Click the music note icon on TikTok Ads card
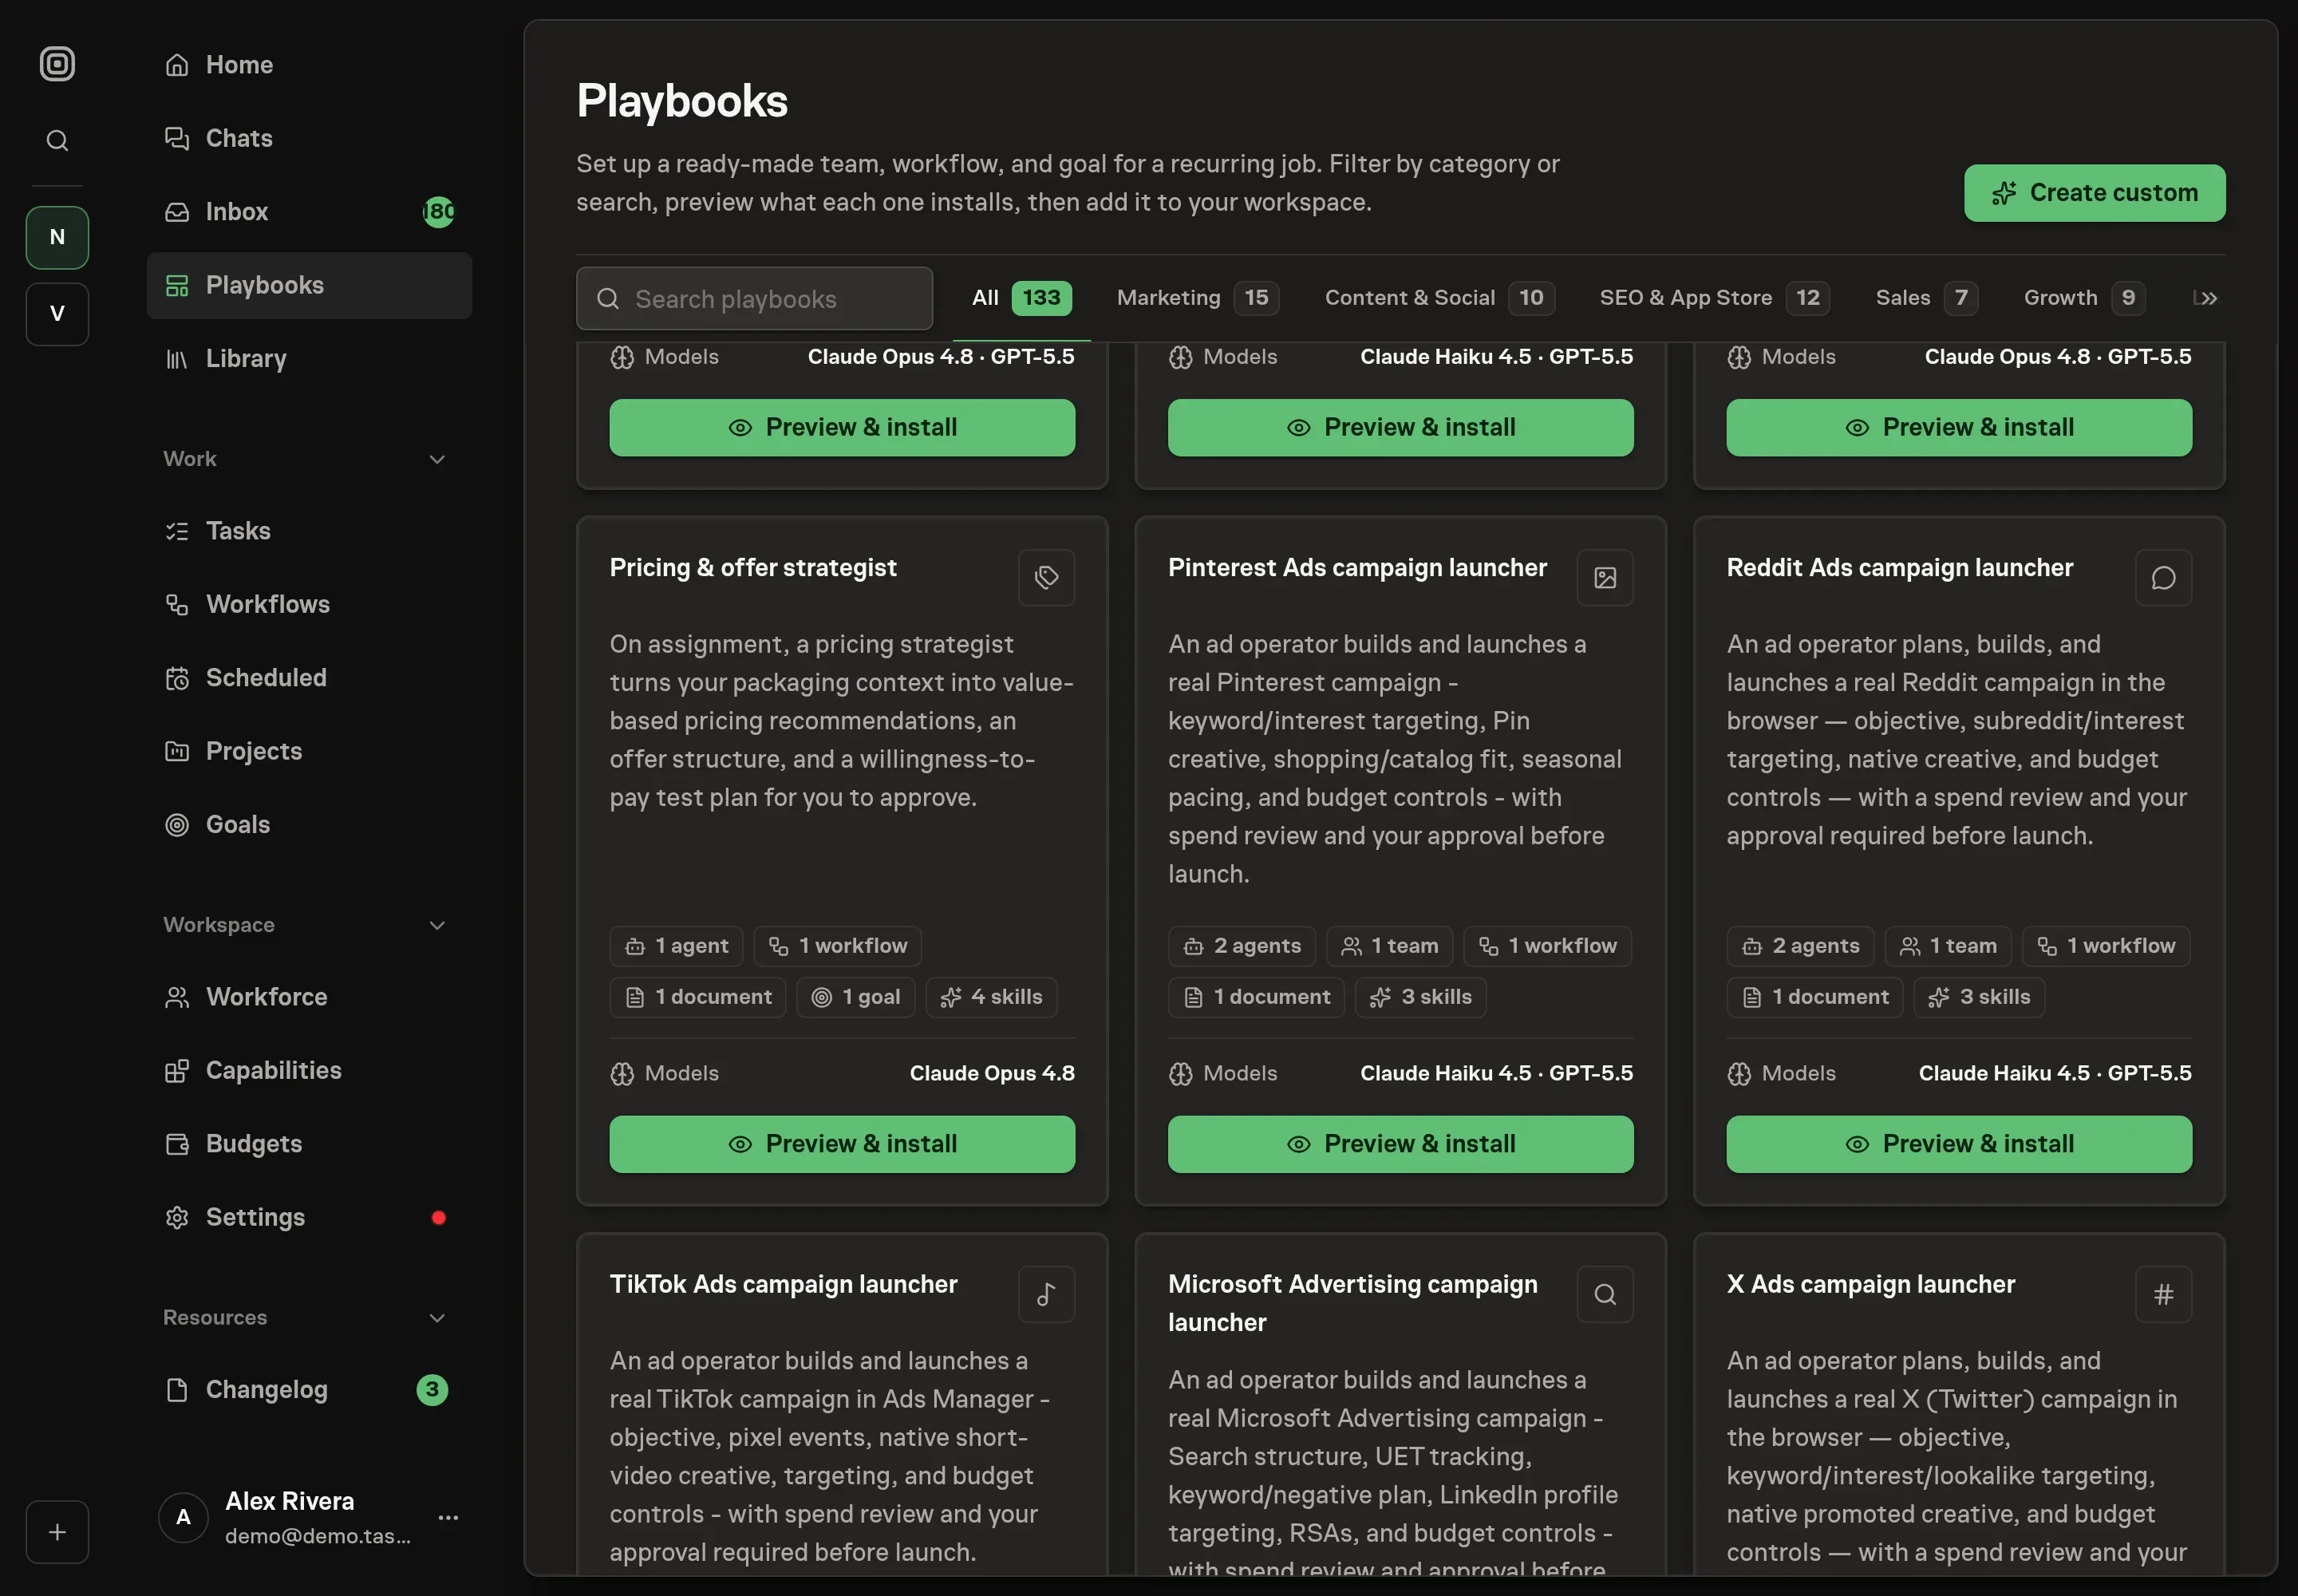The height and width of the screenshot is (1596, 2298). tap(1046, 1295)
